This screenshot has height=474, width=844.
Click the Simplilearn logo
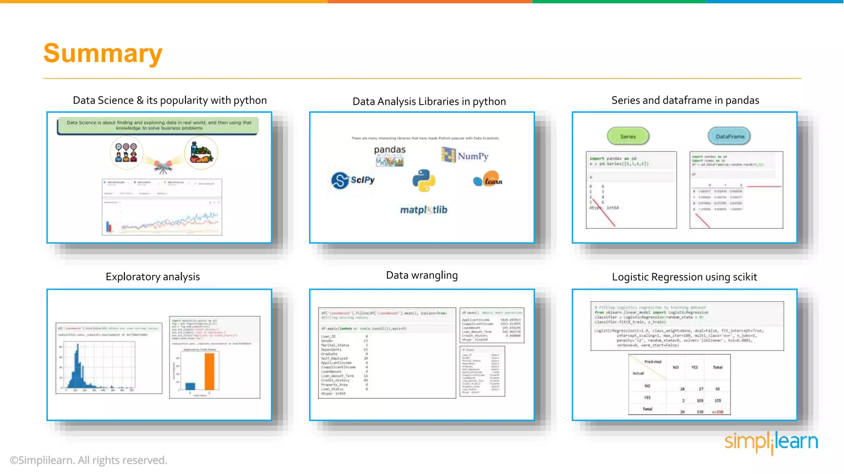click(771, 442)
